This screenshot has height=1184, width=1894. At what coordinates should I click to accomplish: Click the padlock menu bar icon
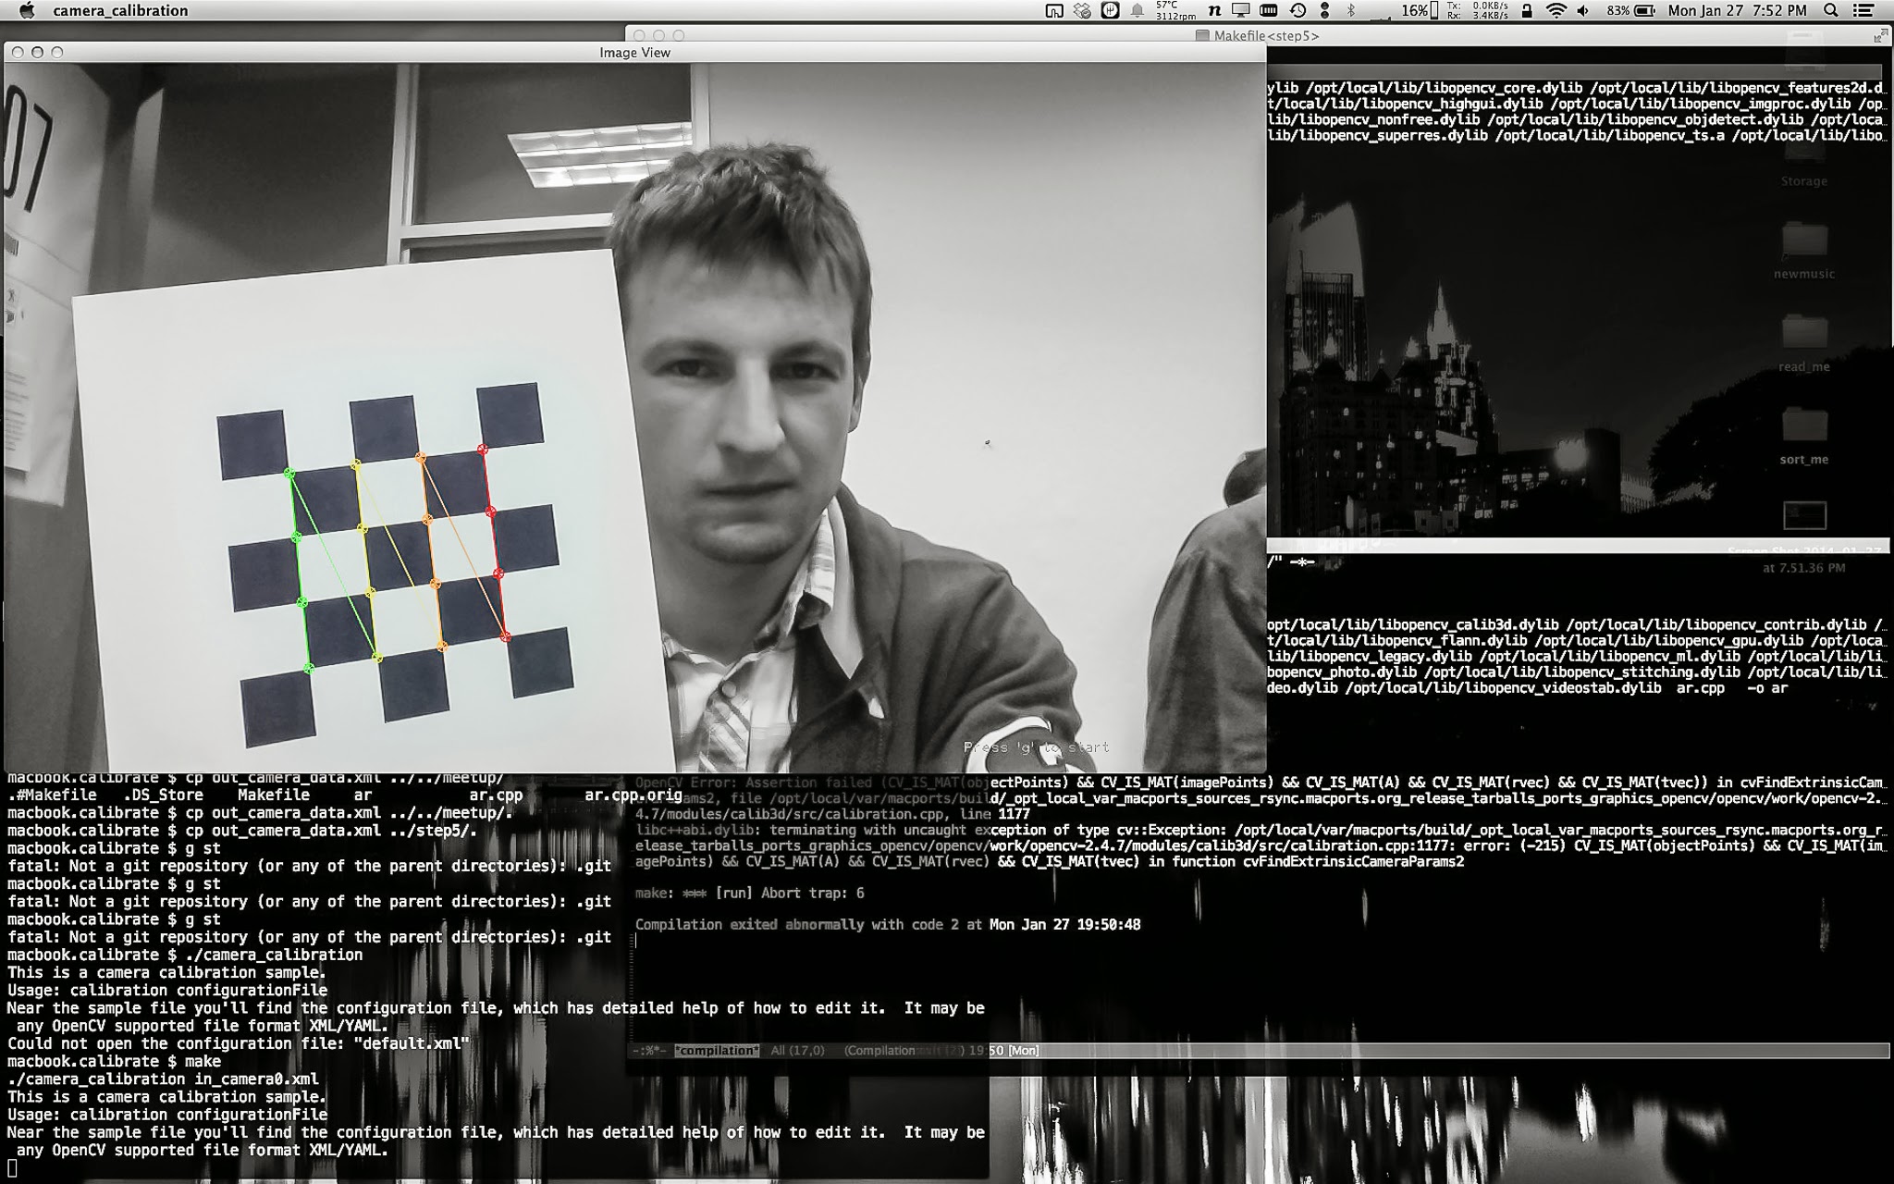tap(1527, 11)
